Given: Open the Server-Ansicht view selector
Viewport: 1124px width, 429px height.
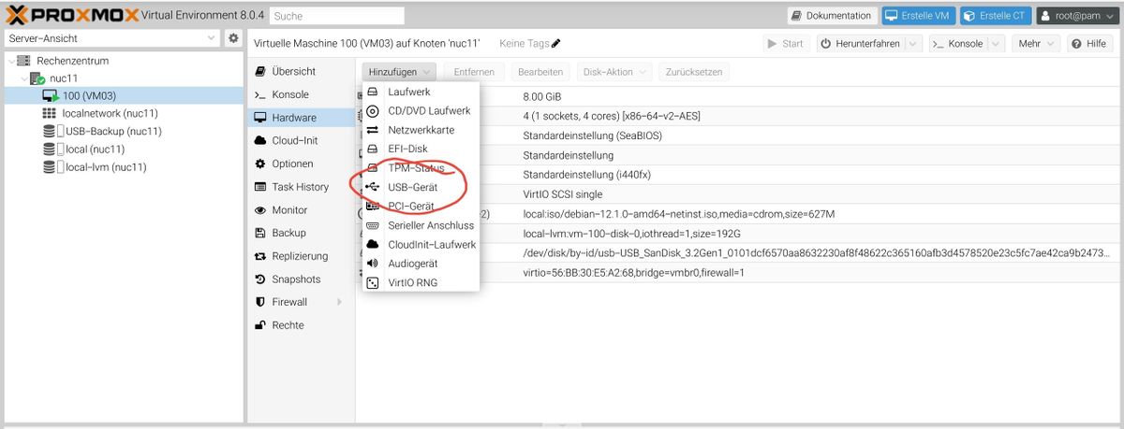Looking at the screenshot, I should tap(111, 38).
